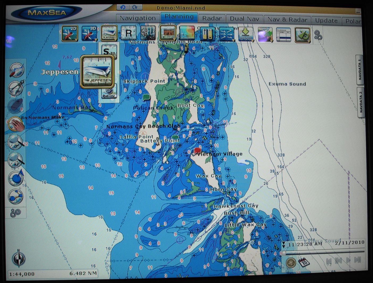
Task: Click the 'Boot Cay' chart label
Action: (190, 105)
